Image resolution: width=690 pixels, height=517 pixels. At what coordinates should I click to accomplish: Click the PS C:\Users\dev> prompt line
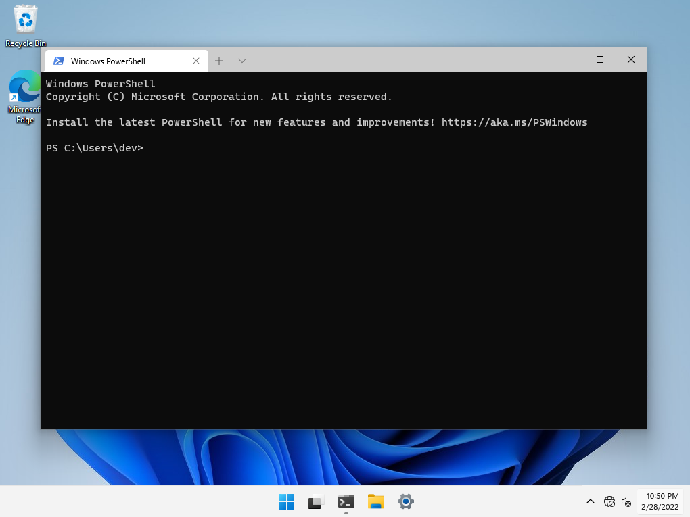[x=95, y=148]
